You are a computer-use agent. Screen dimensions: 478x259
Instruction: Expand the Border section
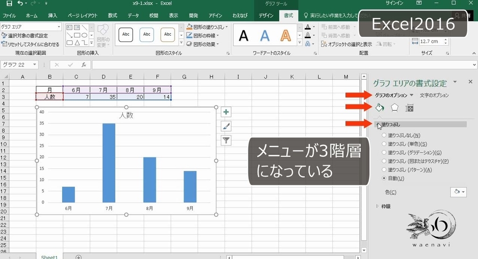coord(377,206)
